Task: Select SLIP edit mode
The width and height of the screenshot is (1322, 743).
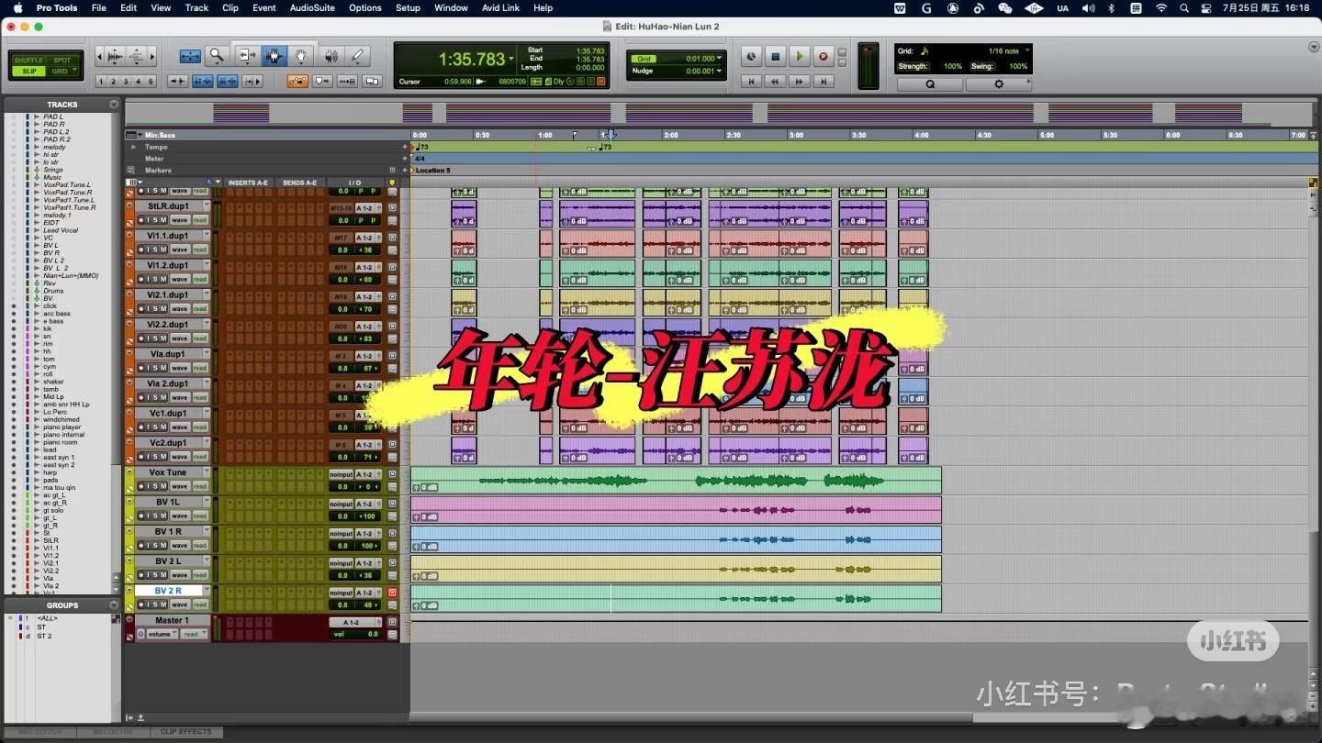Action: (28, 72)
